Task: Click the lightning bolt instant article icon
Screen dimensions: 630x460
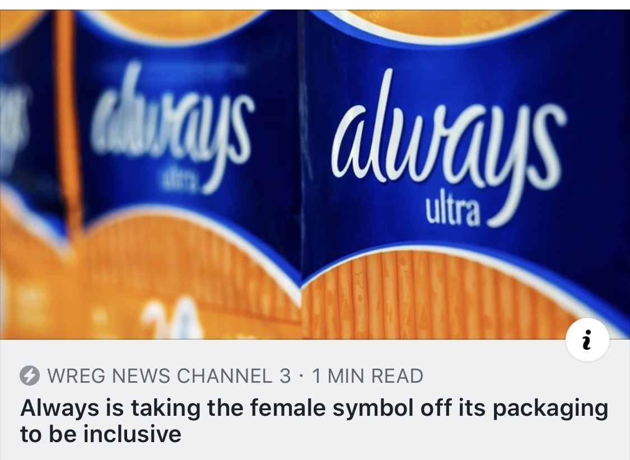Action: (x=30, y=375)
